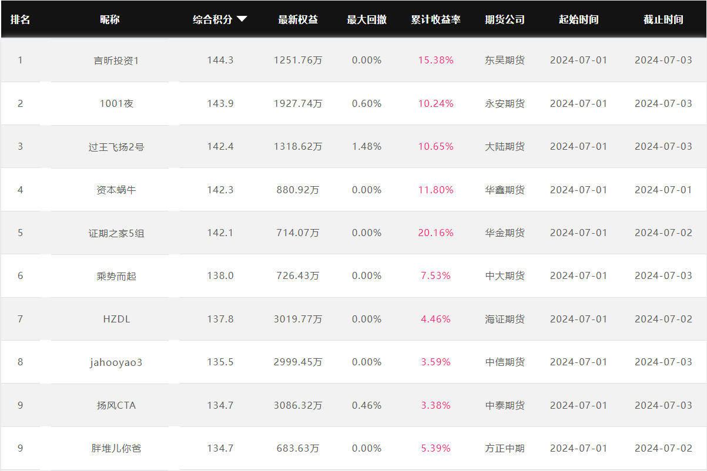Image resolution: width=707 pixels, height=471 pixels.
Task: Open trader 资本蜗牛
Action: click(x=116, y=190)
